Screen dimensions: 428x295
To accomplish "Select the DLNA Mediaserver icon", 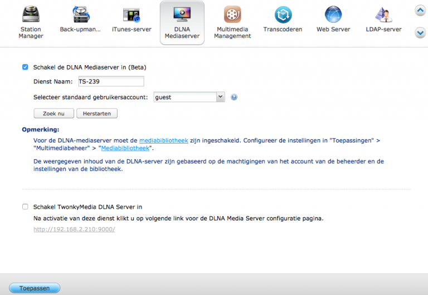I will pos(182,15).
